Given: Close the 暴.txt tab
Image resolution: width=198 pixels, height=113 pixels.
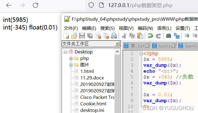Looking at the screenshot, I should [x=147, y=46].
